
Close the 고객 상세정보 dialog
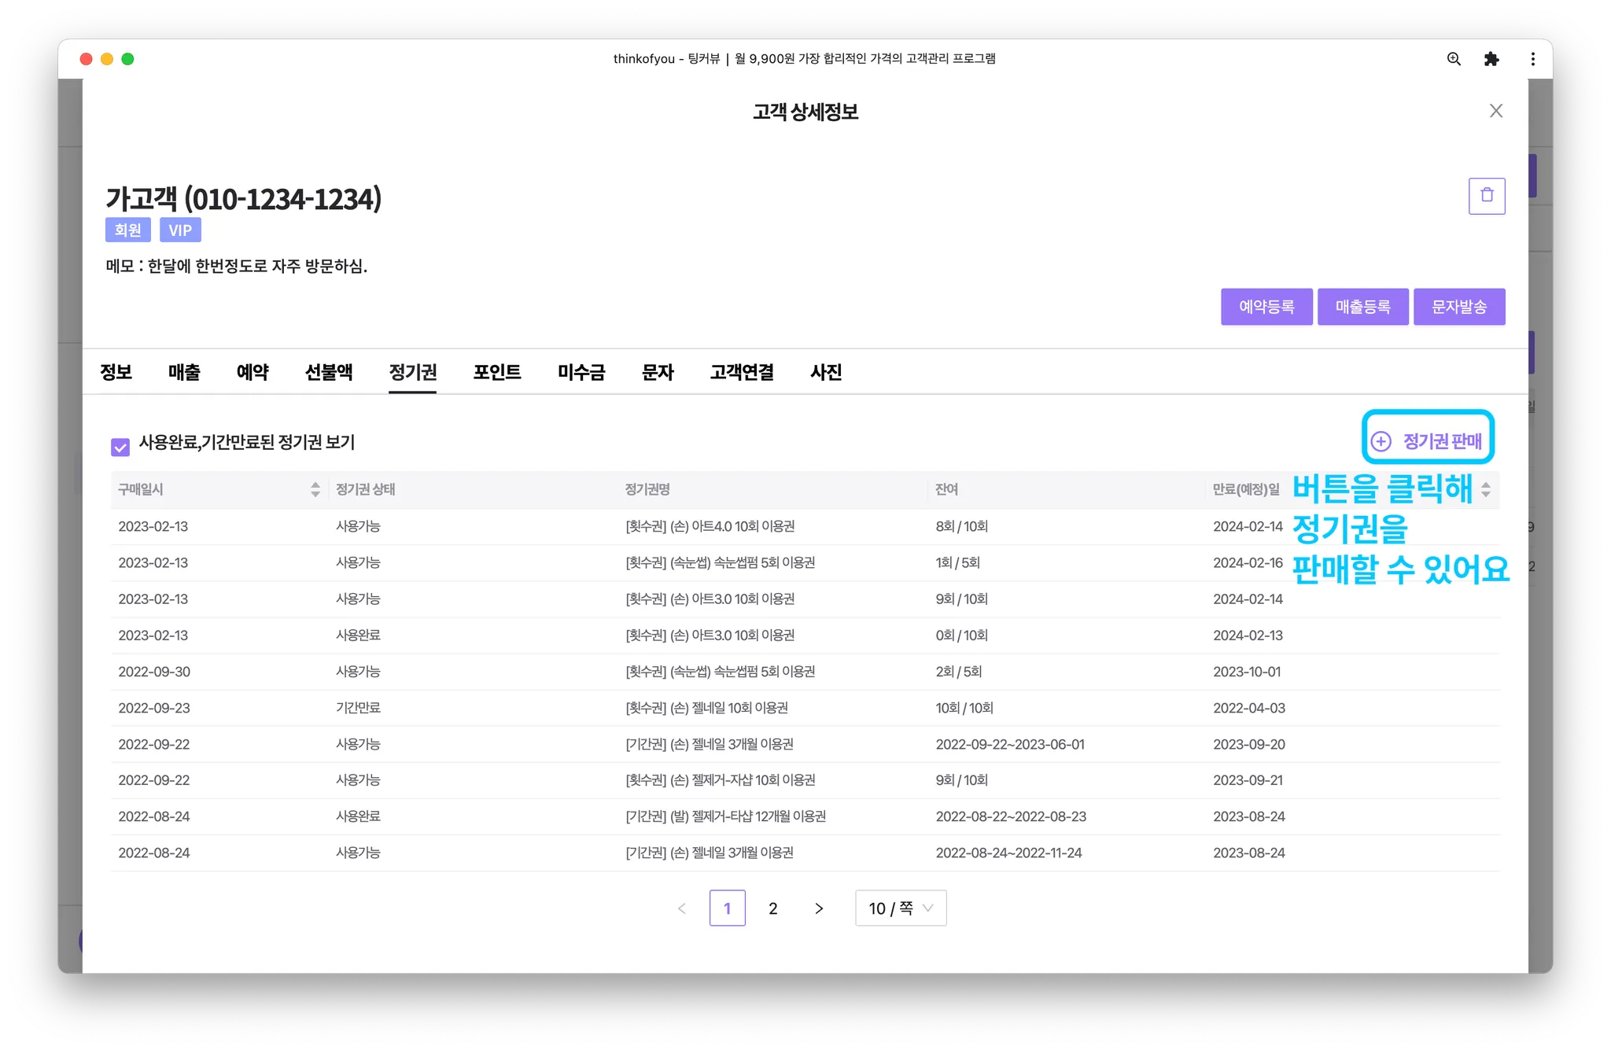[x=1495, y=111]
